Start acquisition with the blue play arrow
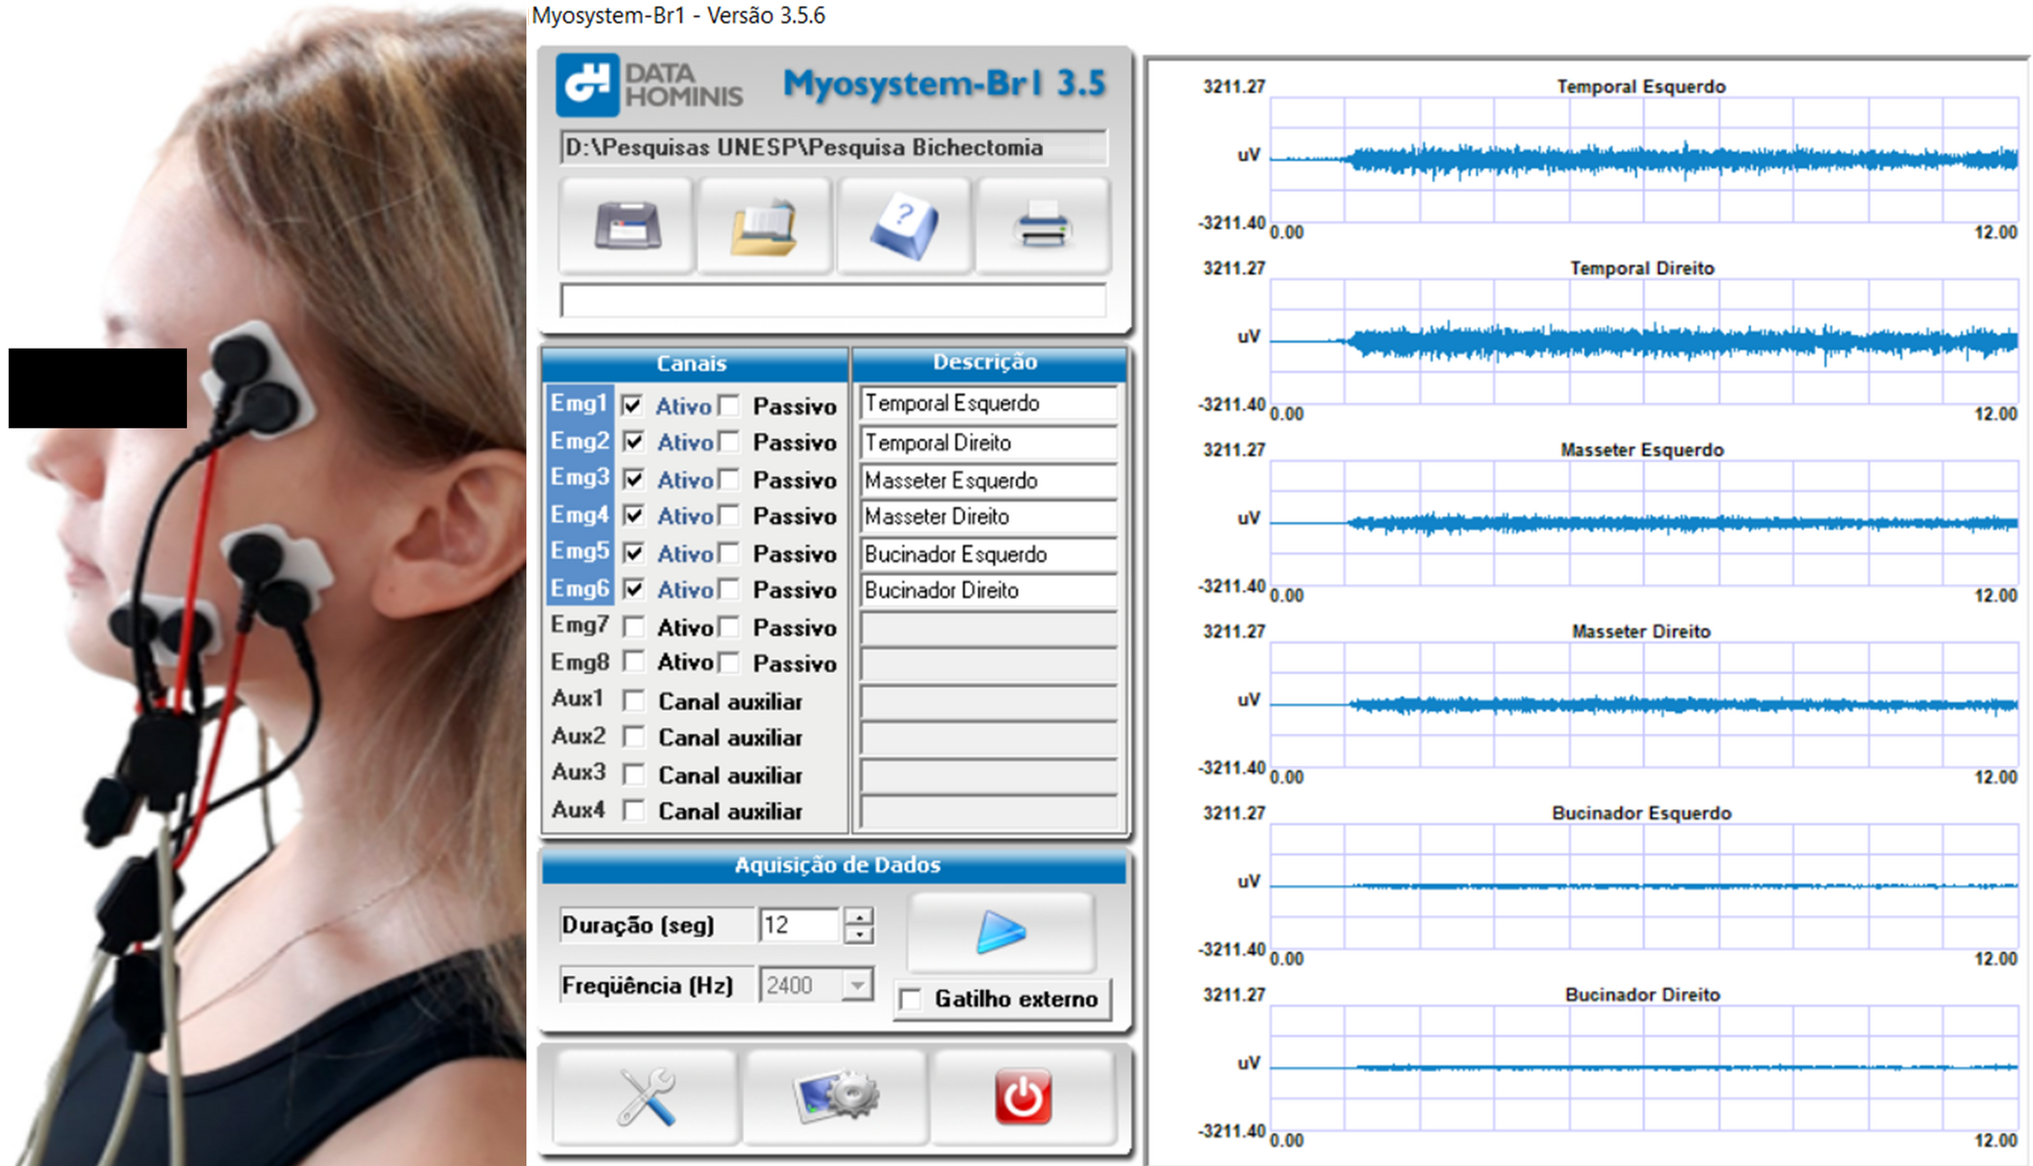This screenshot has height=1166, width=2033. tap(1001, 933)
